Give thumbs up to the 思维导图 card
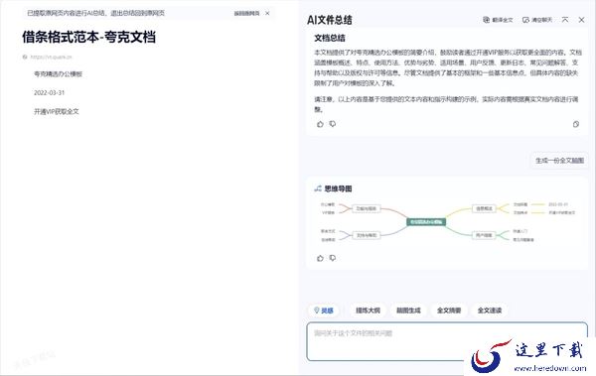 (320, 258)
